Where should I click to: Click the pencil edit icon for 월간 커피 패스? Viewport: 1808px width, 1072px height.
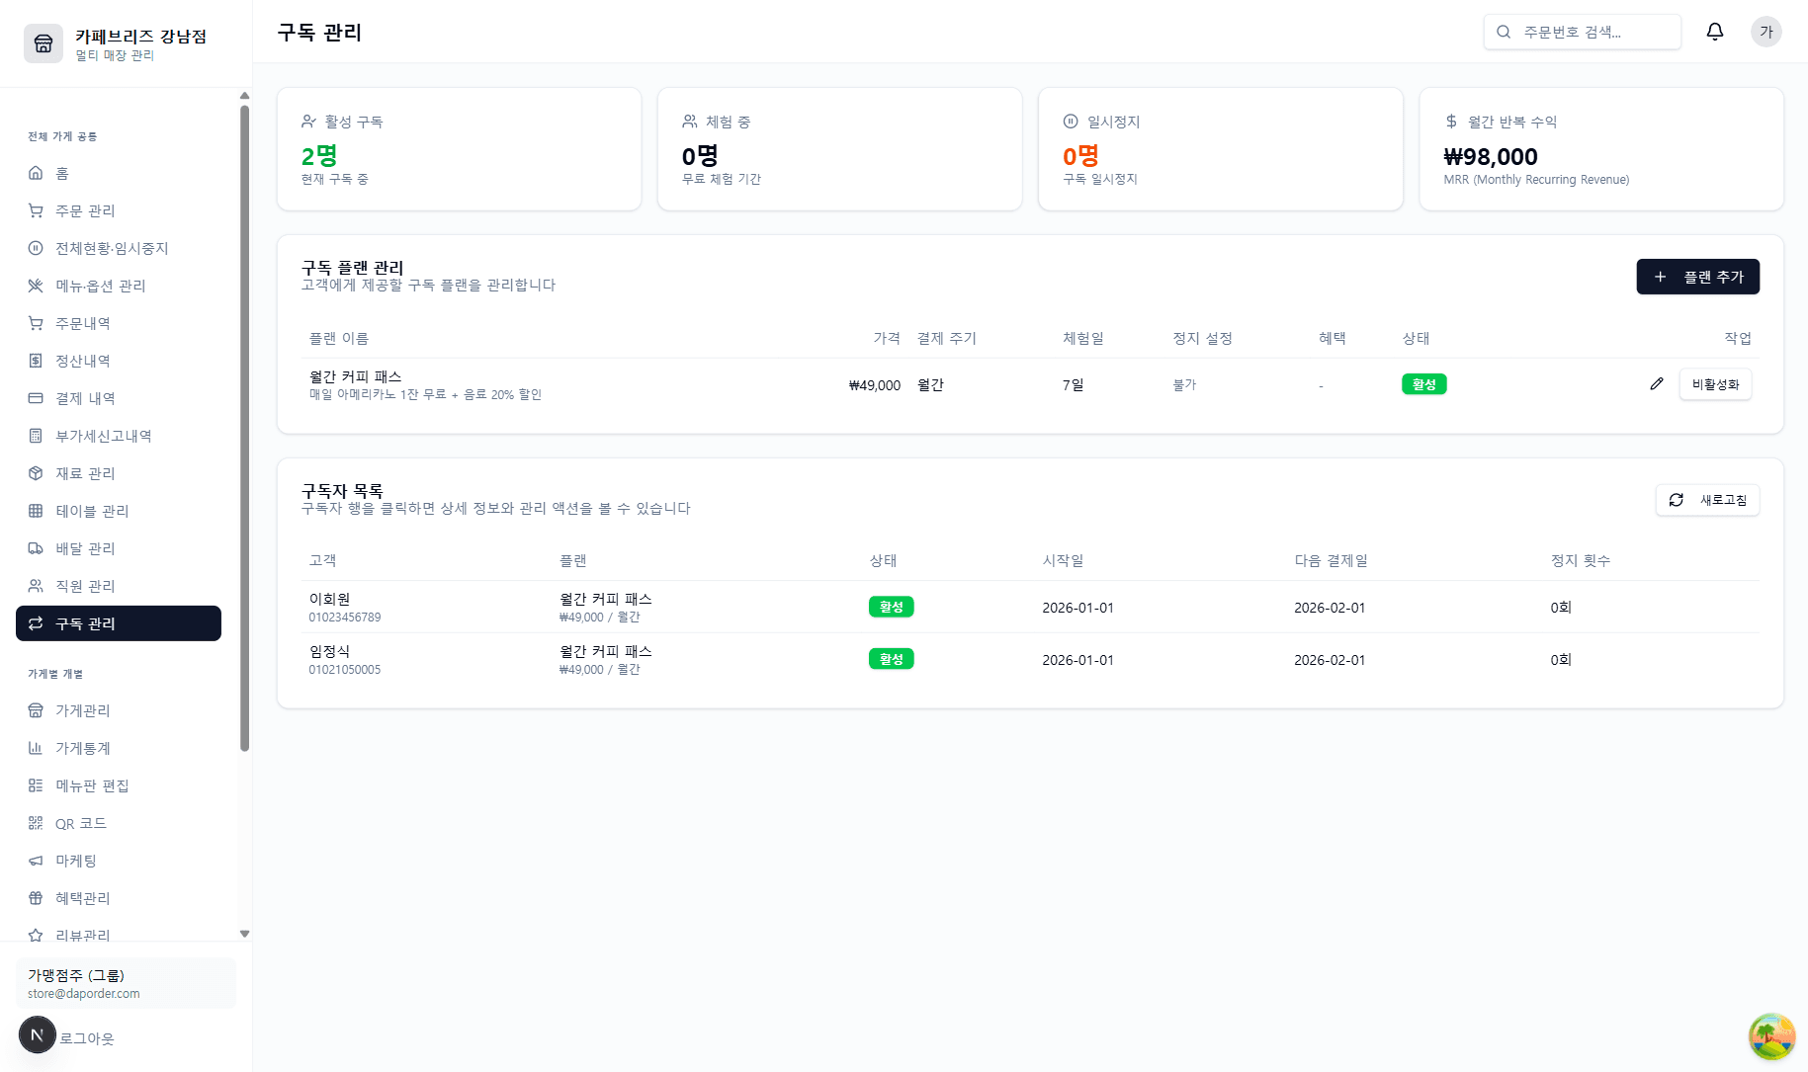1657,384
